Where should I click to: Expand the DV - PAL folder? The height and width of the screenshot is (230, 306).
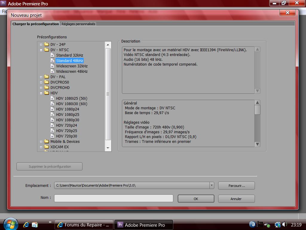click(41, 77)
